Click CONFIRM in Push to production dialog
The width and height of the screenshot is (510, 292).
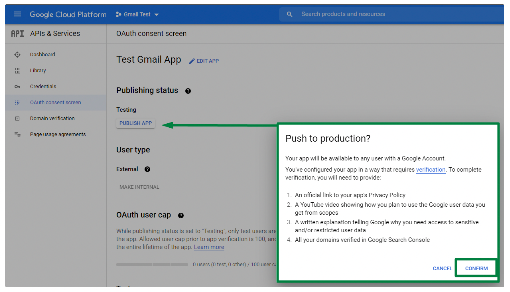click(476, 268)
